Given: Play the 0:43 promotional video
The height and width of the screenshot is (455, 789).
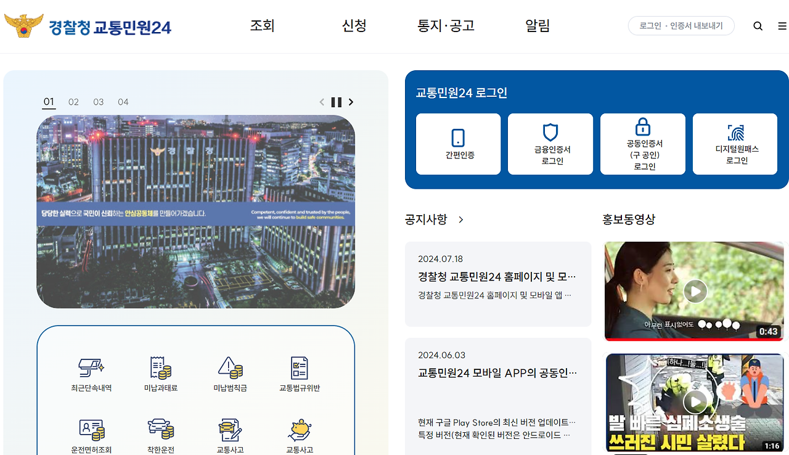Looking at the screenshot, I should [x=695, y=291].
